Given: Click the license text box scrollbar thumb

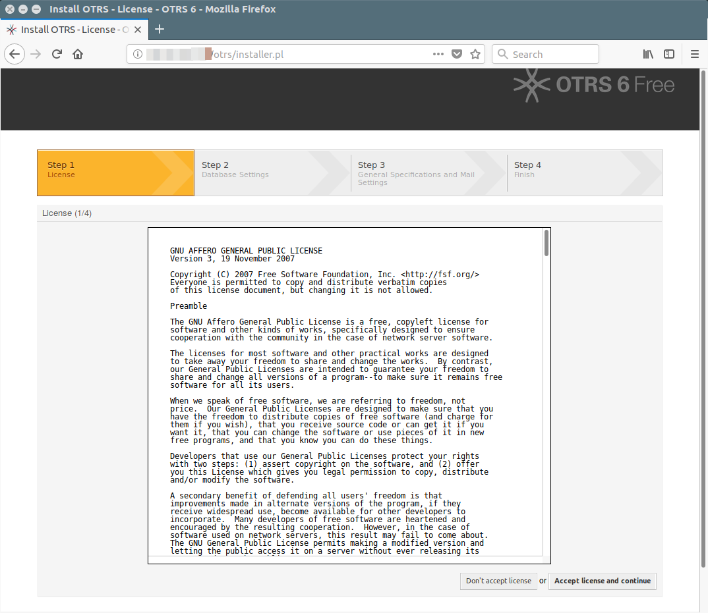Looking at the screenshot, I should click(546, 243).
